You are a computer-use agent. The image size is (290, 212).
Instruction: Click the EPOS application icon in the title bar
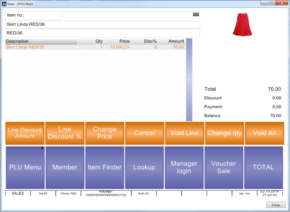pos(4,3)
